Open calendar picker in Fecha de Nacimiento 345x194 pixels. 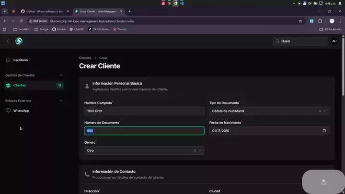[x=324, y=131]
